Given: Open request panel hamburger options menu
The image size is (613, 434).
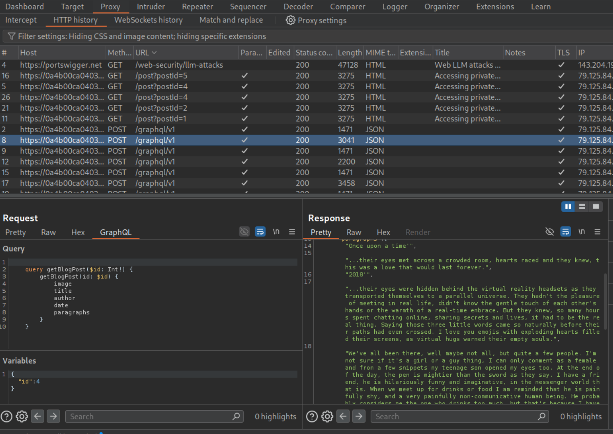Looking at the screenshot, I should 292,232.
